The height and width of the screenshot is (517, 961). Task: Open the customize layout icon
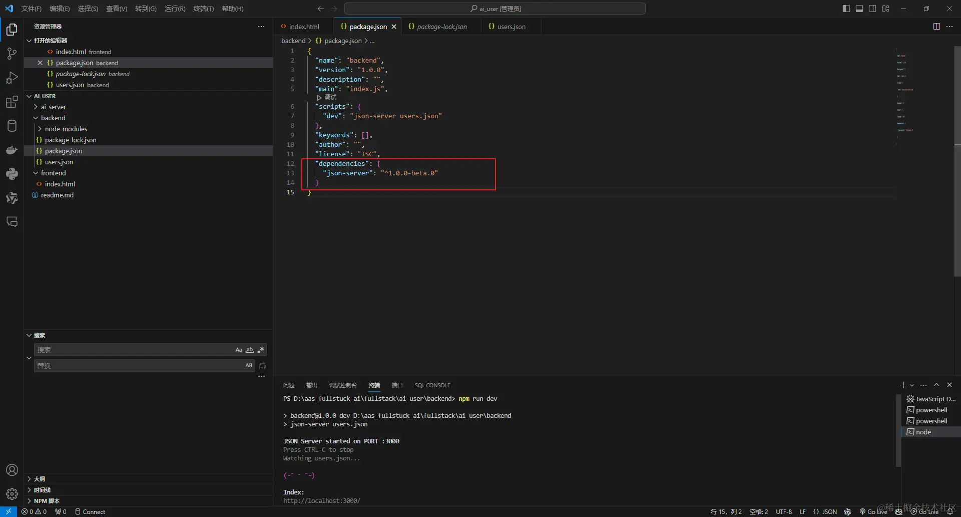click(885, 9)
